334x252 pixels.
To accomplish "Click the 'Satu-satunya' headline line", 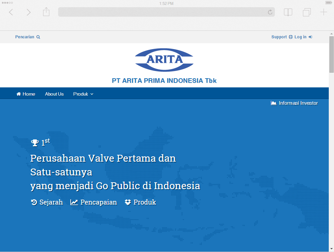I will click(61, 172).
